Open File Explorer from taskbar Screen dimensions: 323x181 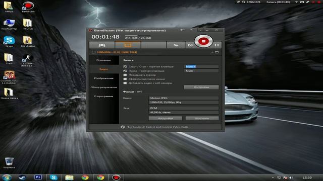pyautogui.click(x=70, y=177)
